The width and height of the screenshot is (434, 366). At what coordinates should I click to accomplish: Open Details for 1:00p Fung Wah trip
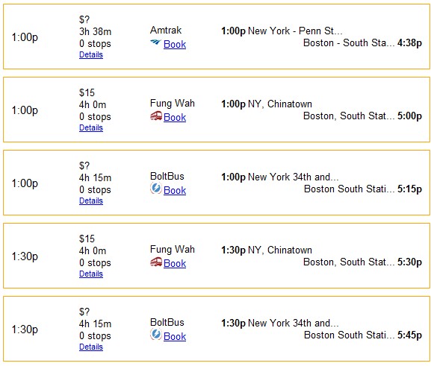pyautogui.click(x=91, y=127)
